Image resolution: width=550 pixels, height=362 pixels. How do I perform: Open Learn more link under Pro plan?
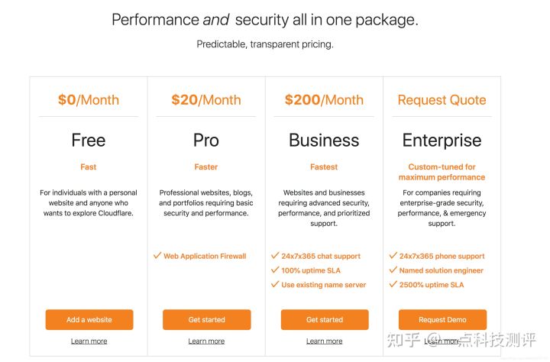click(206, 341)
